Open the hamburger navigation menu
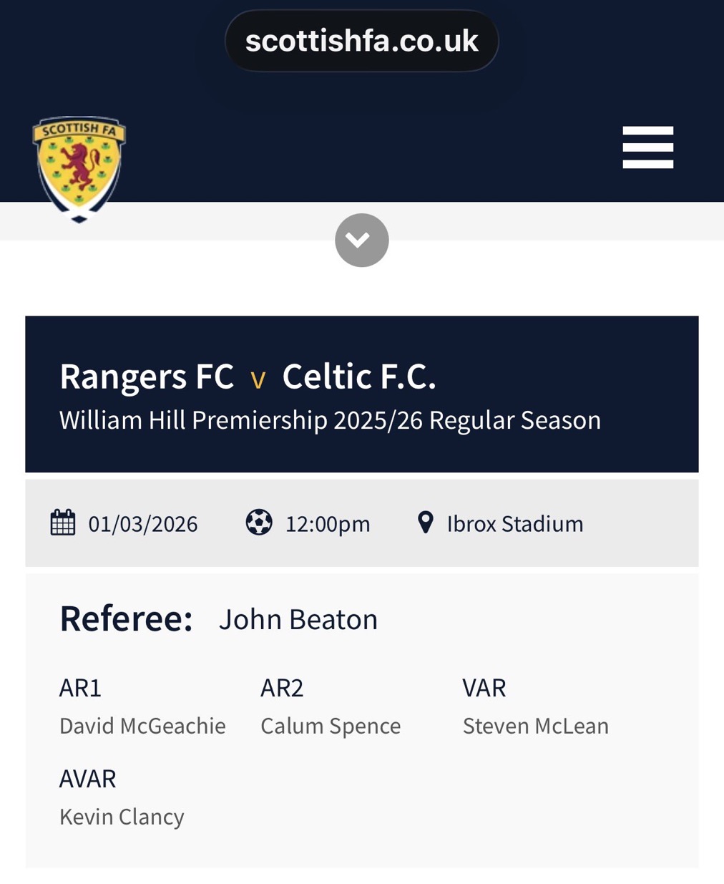Screen dimensions: 724x884 pos(647,147)
